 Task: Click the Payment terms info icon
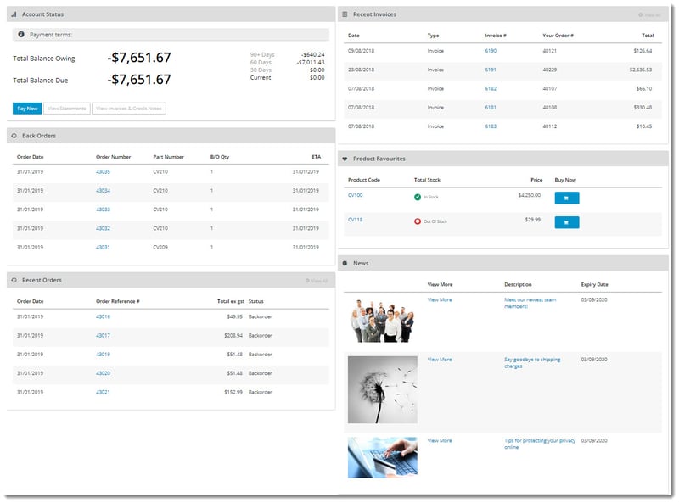(x=21, y=34)
